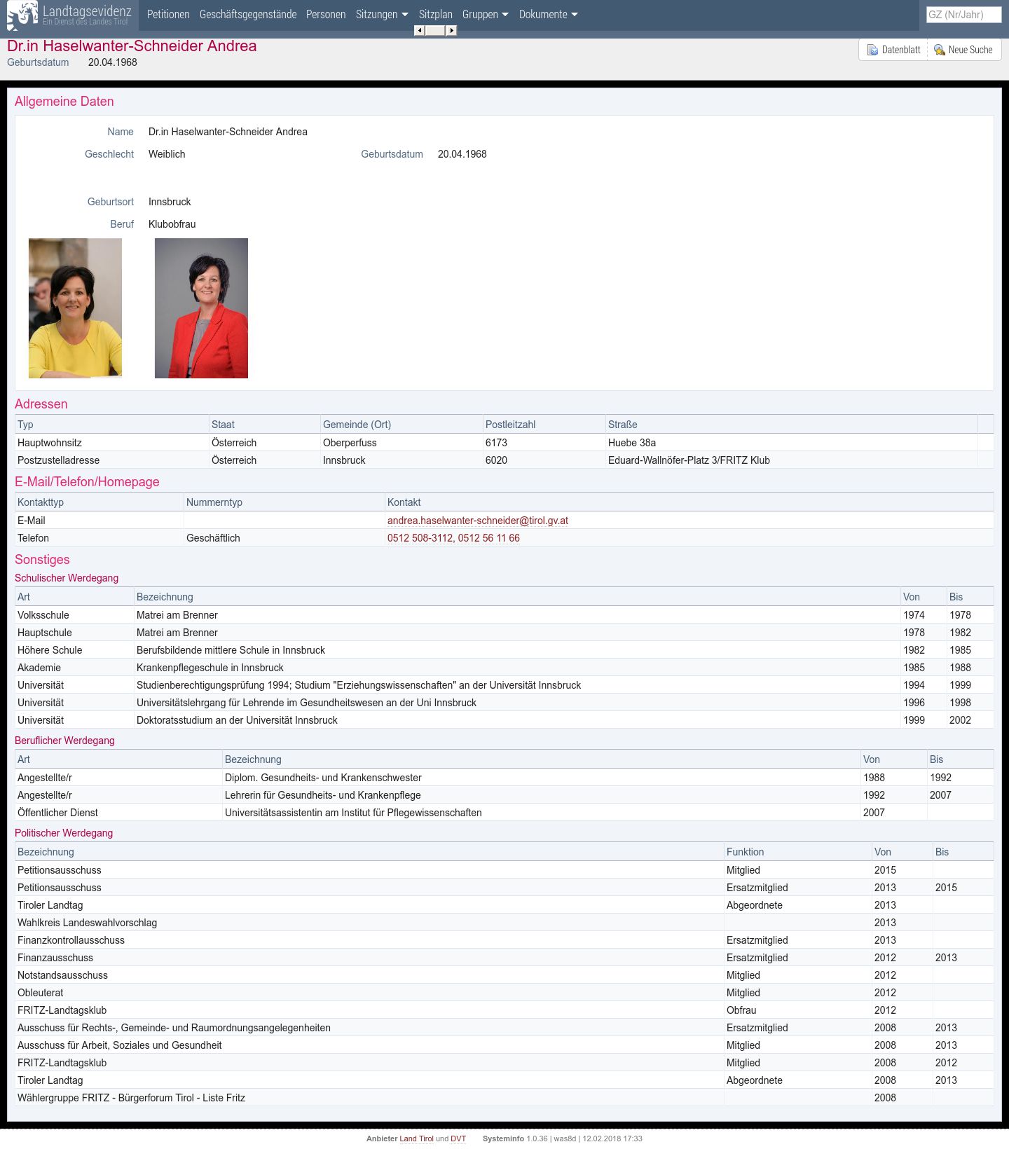Open the Datenblatt button
Viewport: 1009px width, 1149px height.
coord(893,50)
